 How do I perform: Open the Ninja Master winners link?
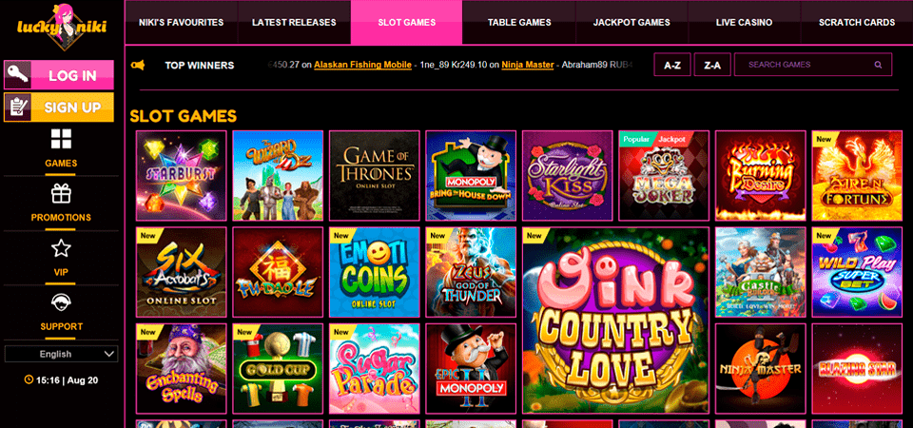click(x=528, y=65)
